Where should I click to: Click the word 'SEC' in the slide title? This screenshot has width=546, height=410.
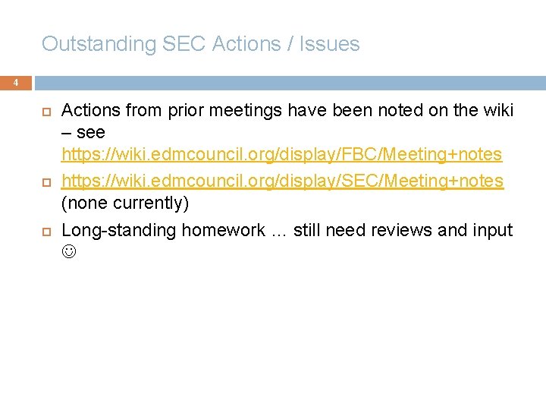(184, 44)
